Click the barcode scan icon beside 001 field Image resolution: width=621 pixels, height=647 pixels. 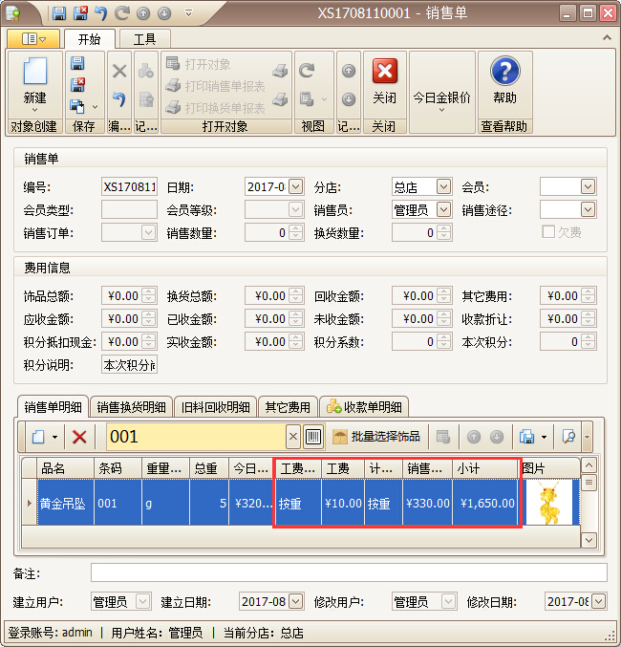(313, 437)
